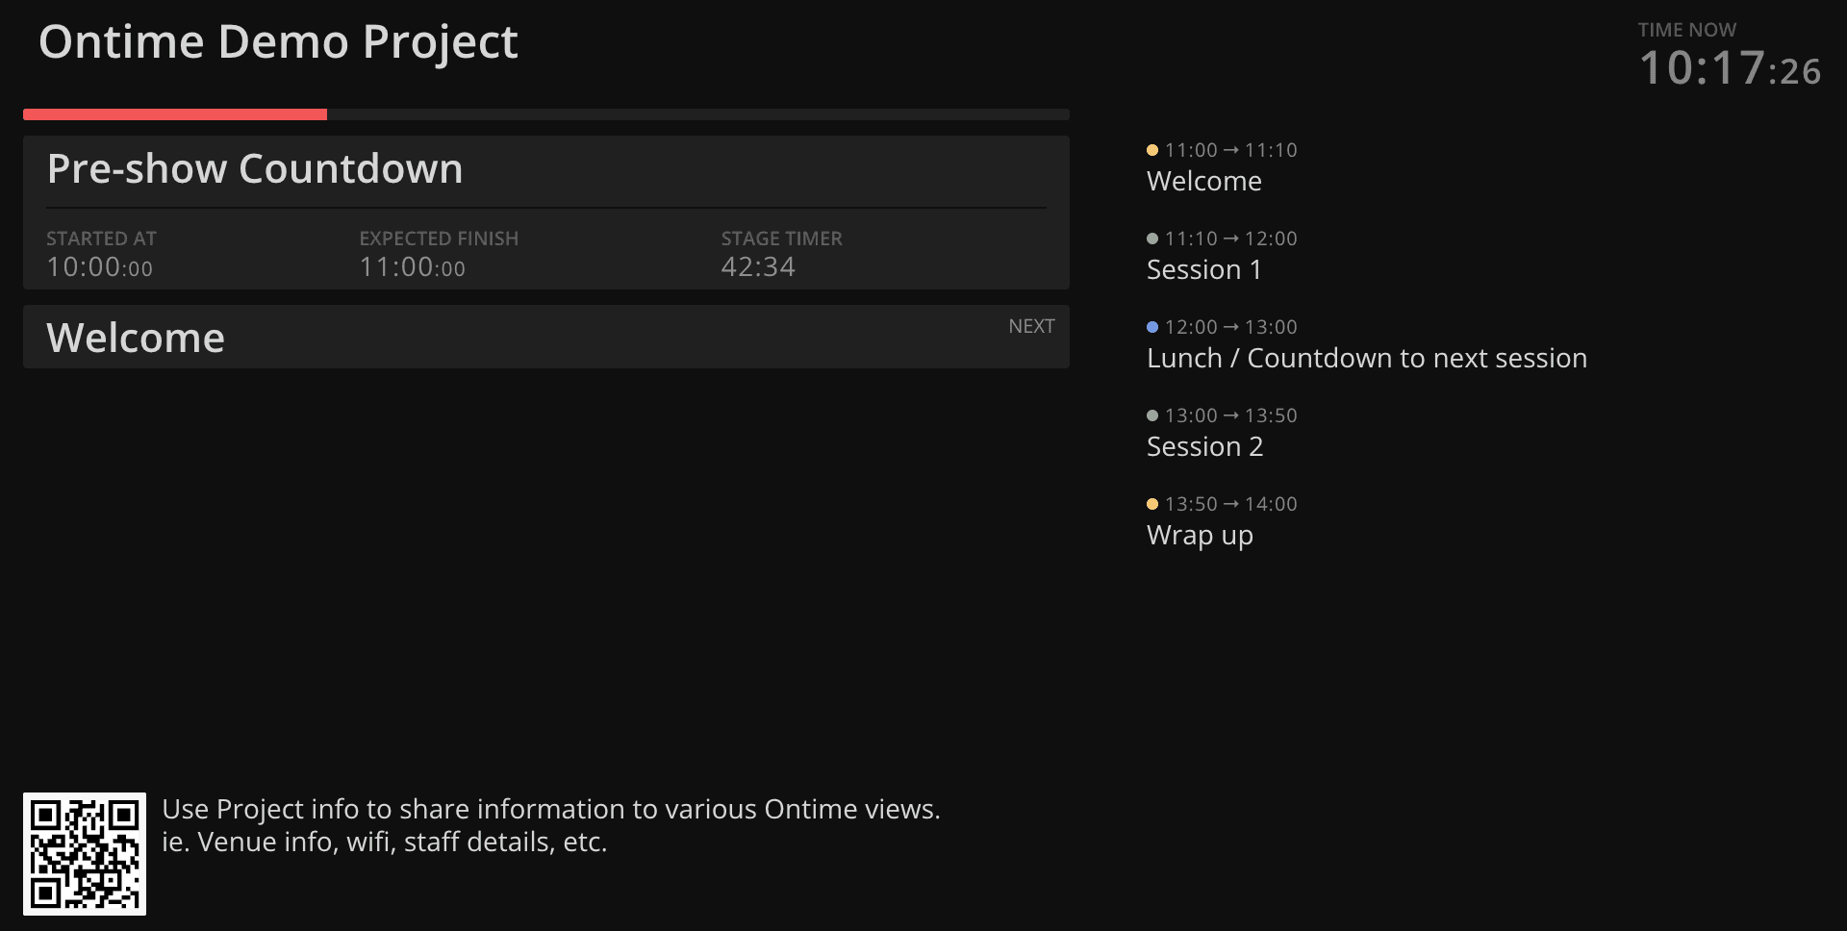The image size is (1847, 931).
Task: Click the STARTED AT time 10:00
Action: coord(98,266)
